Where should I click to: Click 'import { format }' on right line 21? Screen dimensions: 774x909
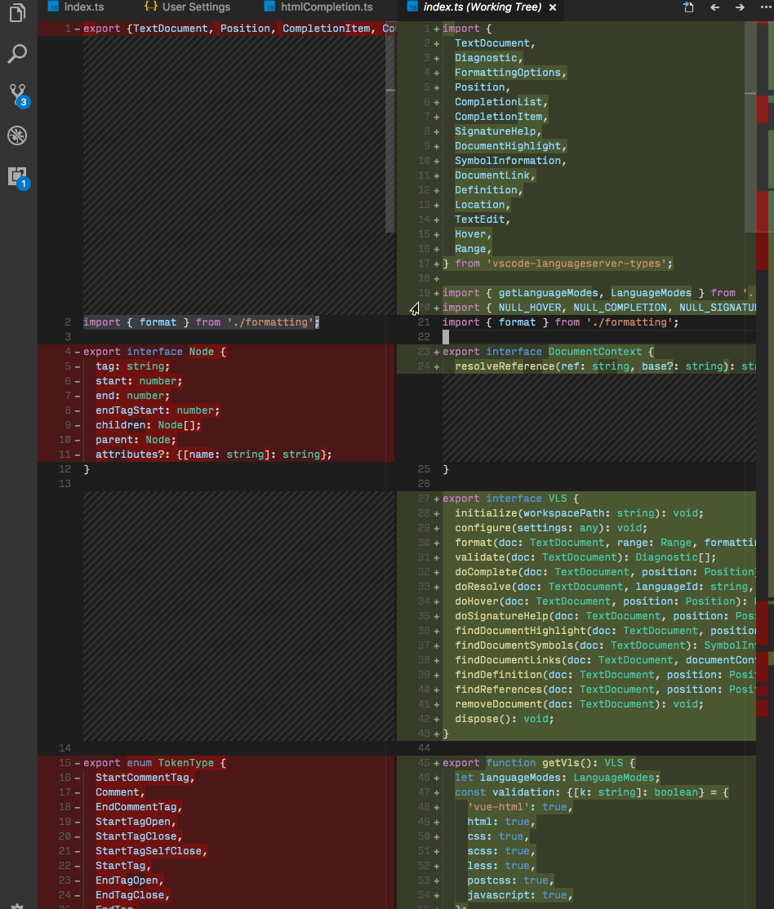[x=496, y=322]
